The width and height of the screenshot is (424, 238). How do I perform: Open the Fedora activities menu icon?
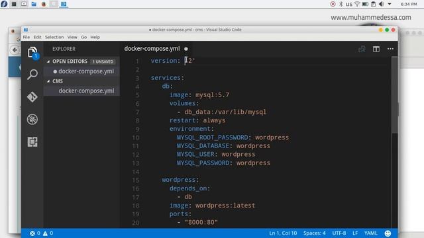coord(4,4)
